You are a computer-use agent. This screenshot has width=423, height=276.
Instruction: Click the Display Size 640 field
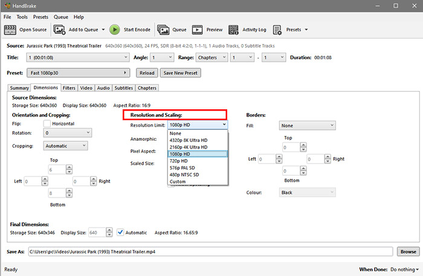97,233
